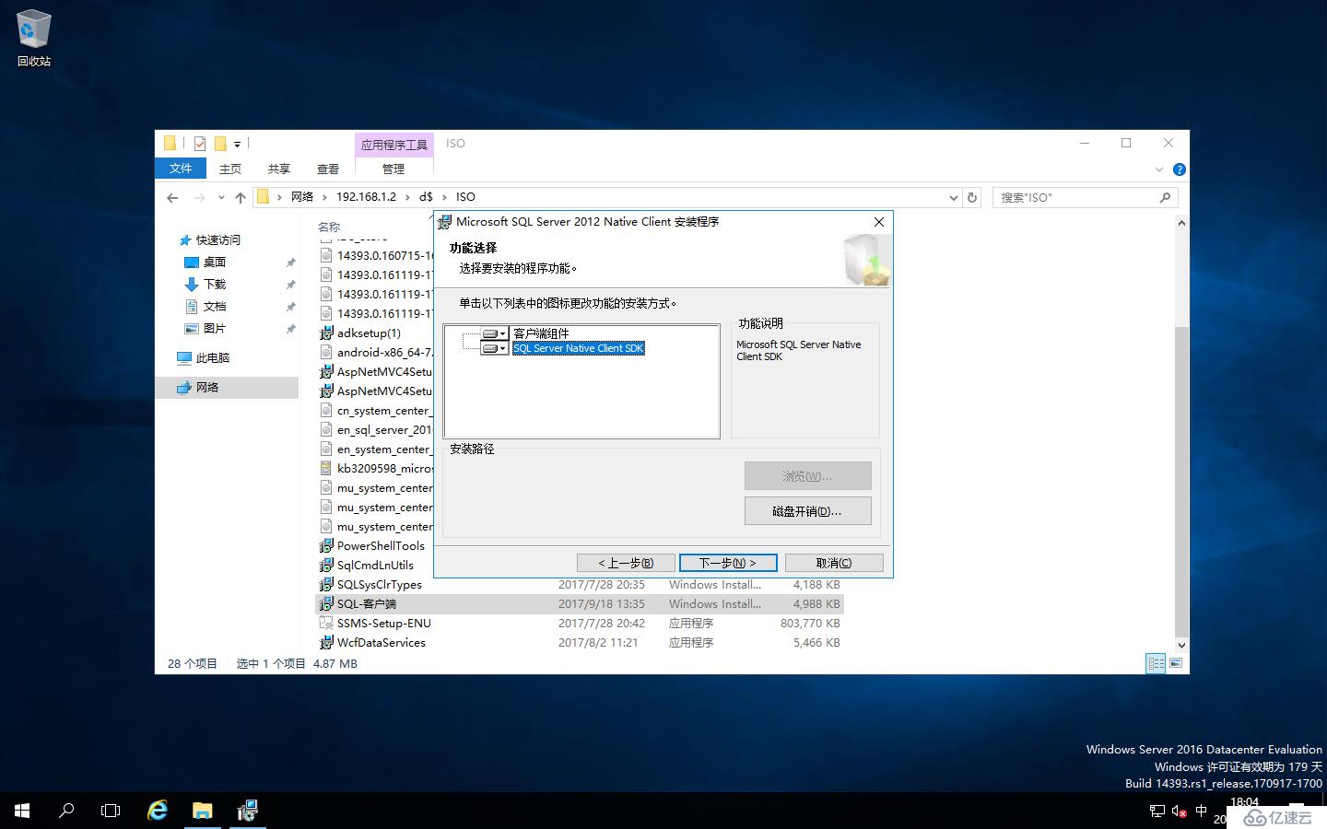The width and height of the screenshot is (1327, 829).
Task: Select the SqlCmdLnUtils installer icon
Action: (x=326, y=565)
